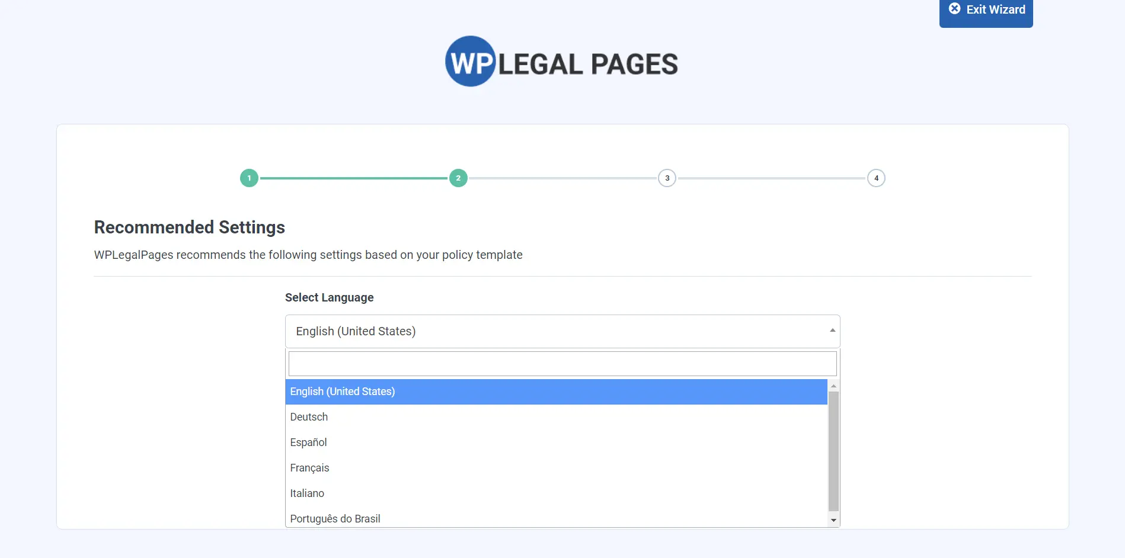This screenshot has width=1125, height=558.
Task: Click the Recommended Settings heading
Action: pos(189,227)
